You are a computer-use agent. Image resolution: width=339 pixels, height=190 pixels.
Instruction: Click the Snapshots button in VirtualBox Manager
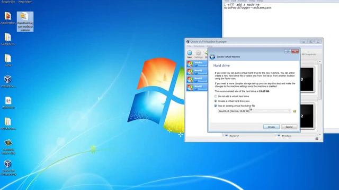pos(309,54)
